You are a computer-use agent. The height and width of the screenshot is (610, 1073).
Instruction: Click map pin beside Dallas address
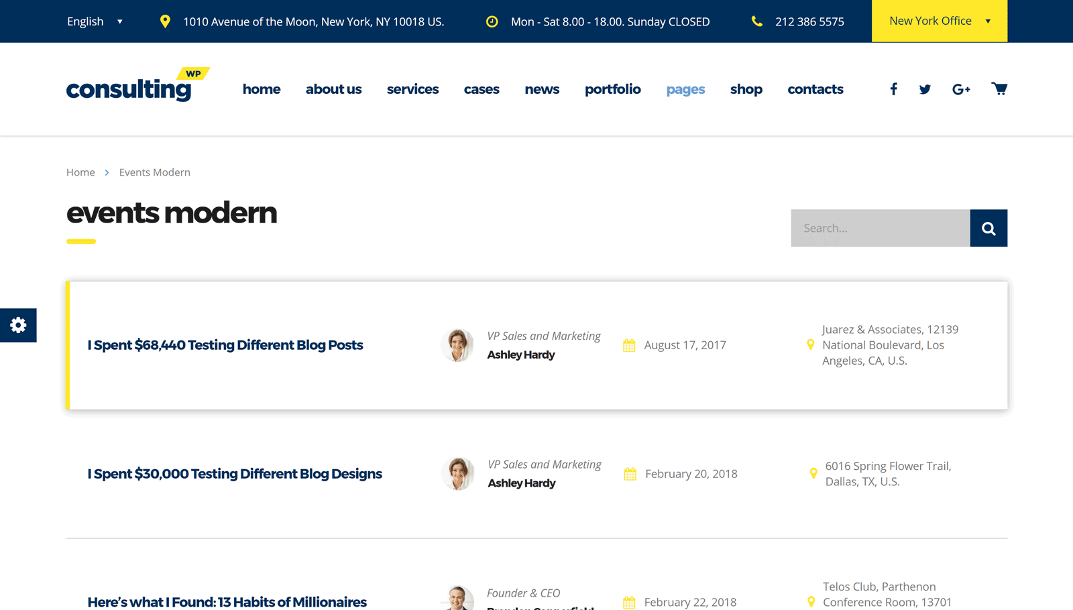[813, 473]
